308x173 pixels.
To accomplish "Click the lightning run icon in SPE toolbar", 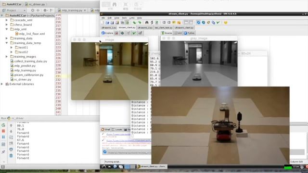I will pyautogui.click(x=152, y=23).
